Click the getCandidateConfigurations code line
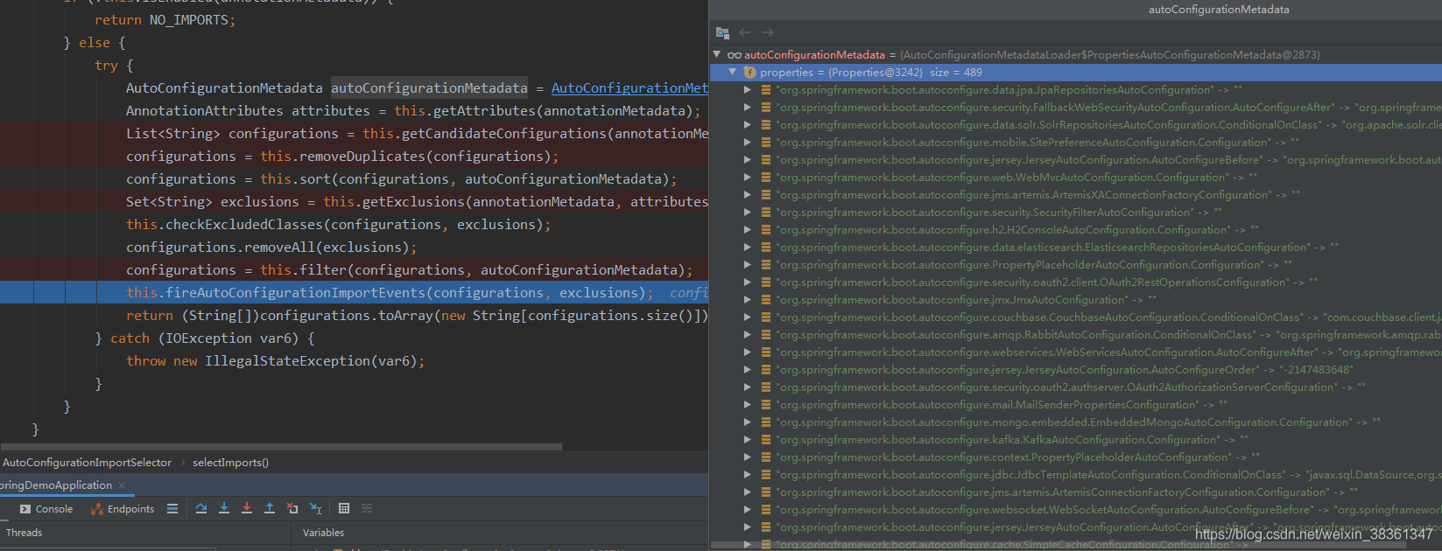The image size is (1442, 551). [417, 134]
